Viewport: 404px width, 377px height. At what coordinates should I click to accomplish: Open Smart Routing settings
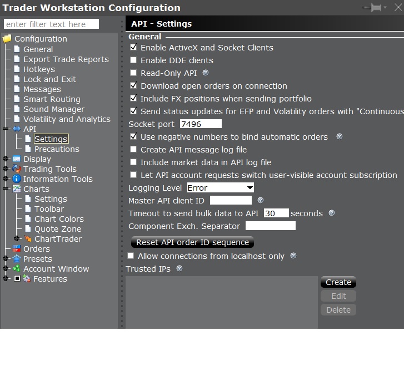coord(52,99)
